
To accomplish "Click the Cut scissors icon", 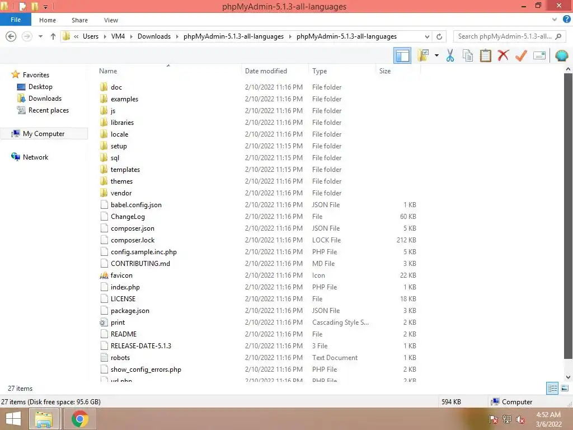I will 450,55.
